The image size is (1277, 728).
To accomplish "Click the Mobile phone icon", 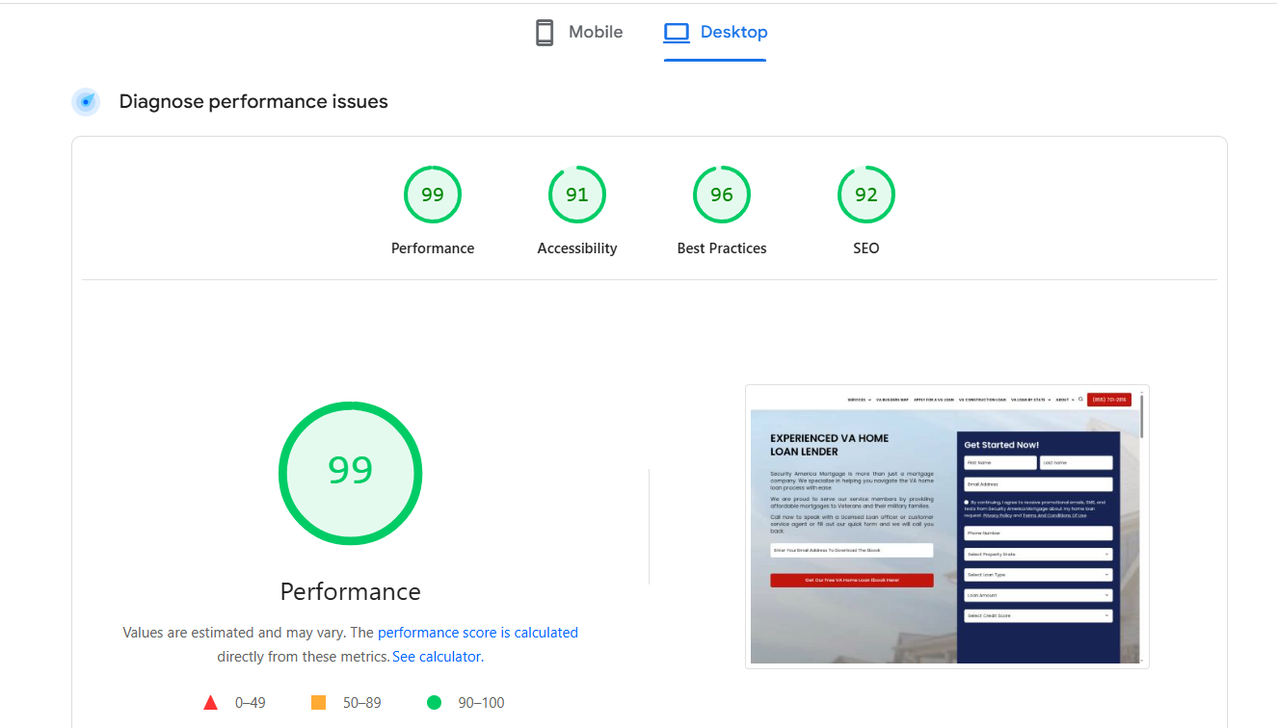I will 543,32.
